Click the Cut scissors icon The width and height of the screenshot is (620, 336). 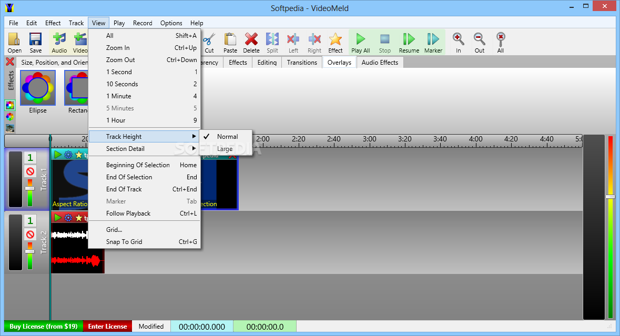pyautogui.click(x=209, y=43)
